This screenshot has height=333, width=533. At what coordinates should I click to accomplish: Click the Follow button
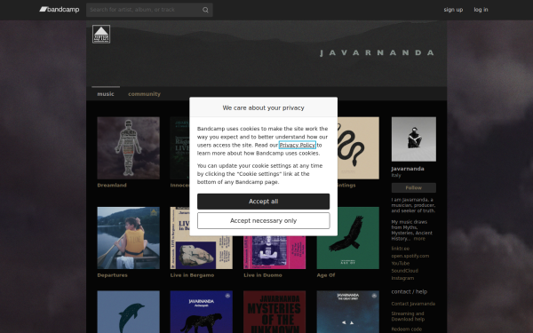pos(414,187)
